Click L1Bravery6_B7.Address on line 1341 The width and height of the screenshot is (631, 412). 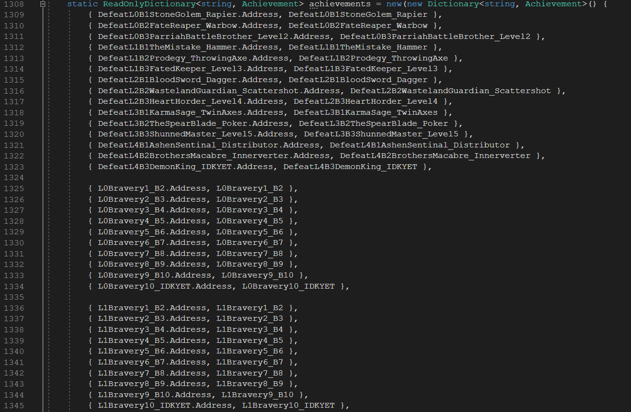point(152,362)
